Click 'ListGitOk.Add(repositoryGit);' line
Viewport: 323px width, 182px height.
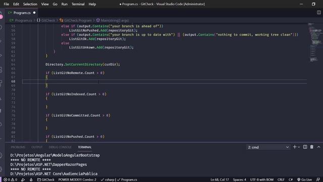point(97,39)
